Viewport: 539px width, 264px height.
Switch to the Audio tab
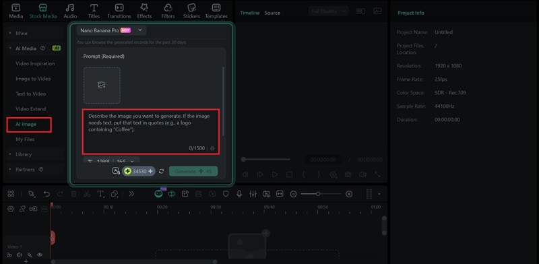pos(70,11)
